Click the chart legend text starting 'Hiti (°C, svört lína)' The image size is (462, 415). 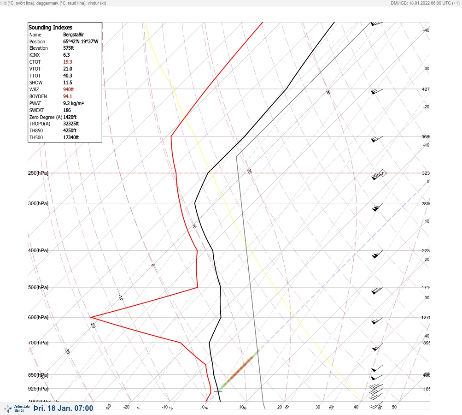coord(53,3)
